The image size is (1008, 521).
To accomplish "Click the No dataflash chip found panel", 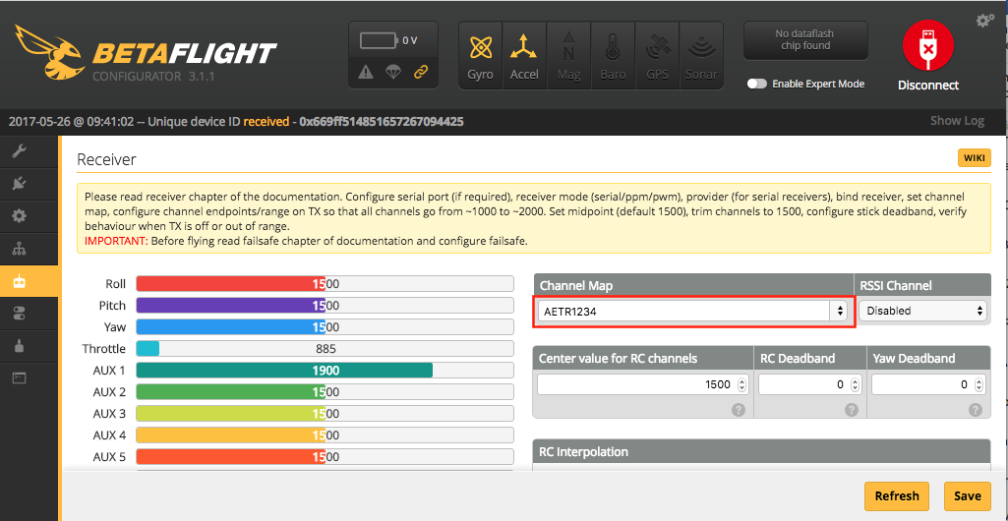I will click(x=805, y=40).
